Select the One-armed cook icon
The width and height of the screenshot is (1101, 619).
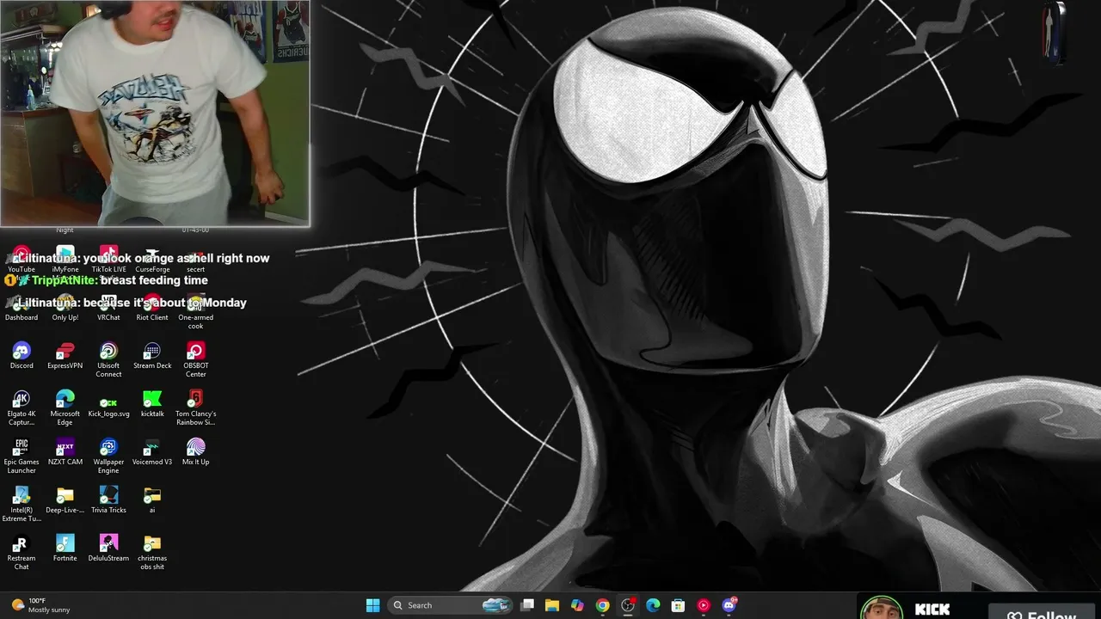tap(196, 311)
